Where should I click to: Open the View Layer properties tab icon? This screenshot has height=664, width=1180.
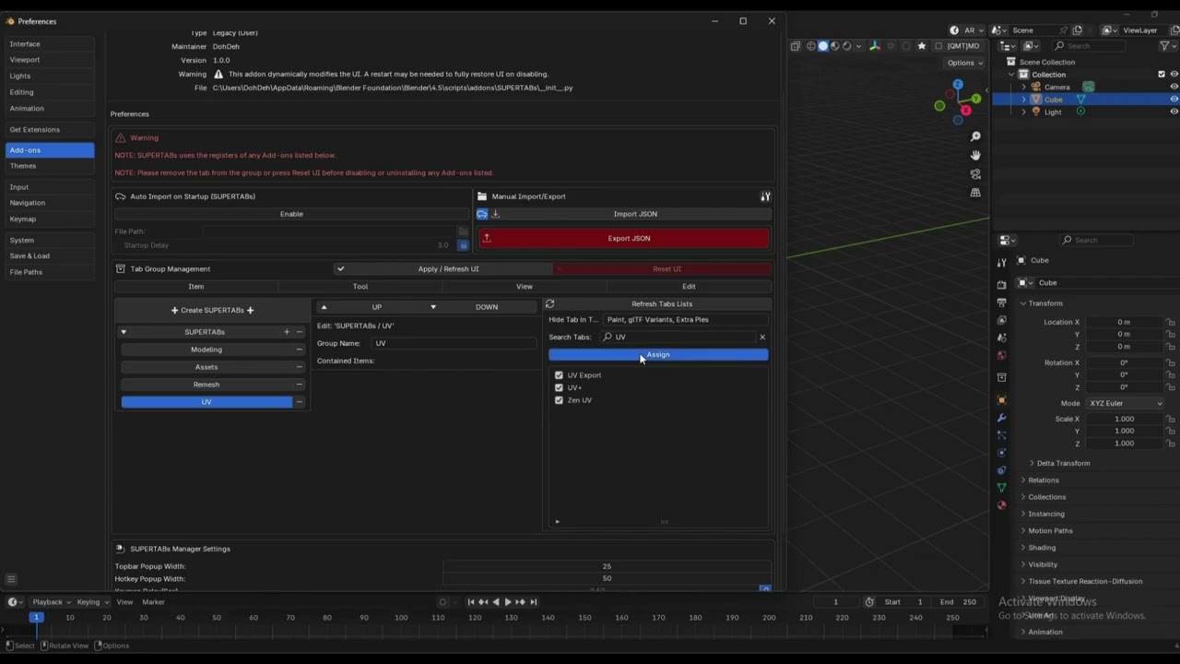point(1002,320)
